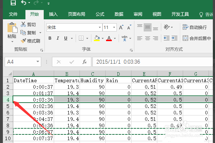The width and height of the screenshot is (215, 143).
Task: Open the Customize Quick Access Toolbar dropdown
Action: 48,4
